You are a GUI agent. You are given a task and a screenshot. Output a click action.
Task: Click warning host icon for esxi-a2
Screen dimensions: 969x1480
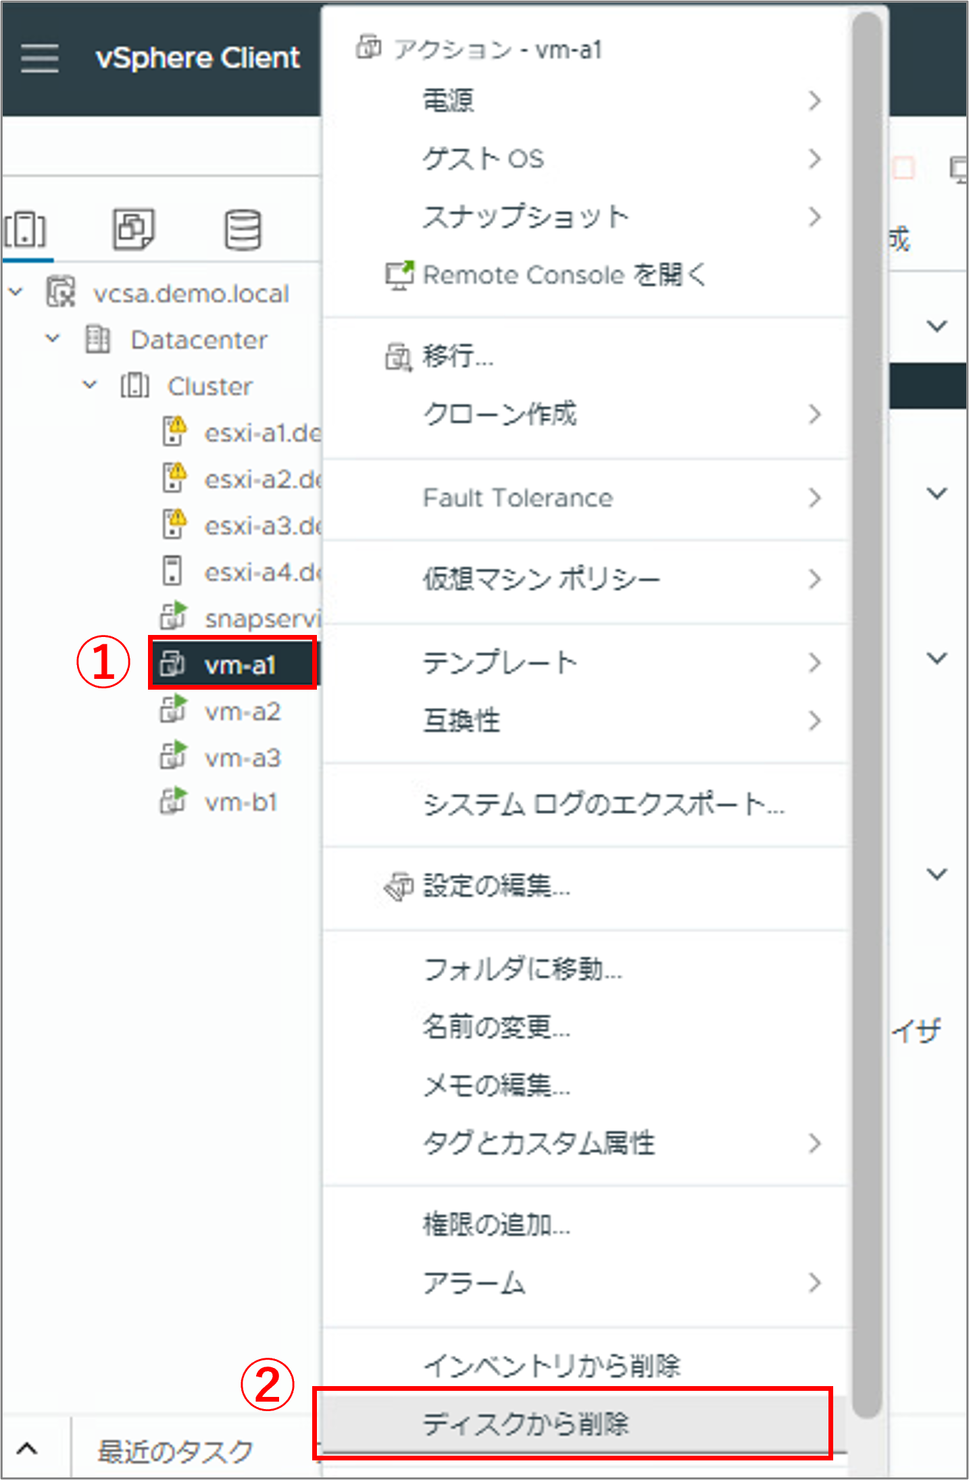(174, 478)
